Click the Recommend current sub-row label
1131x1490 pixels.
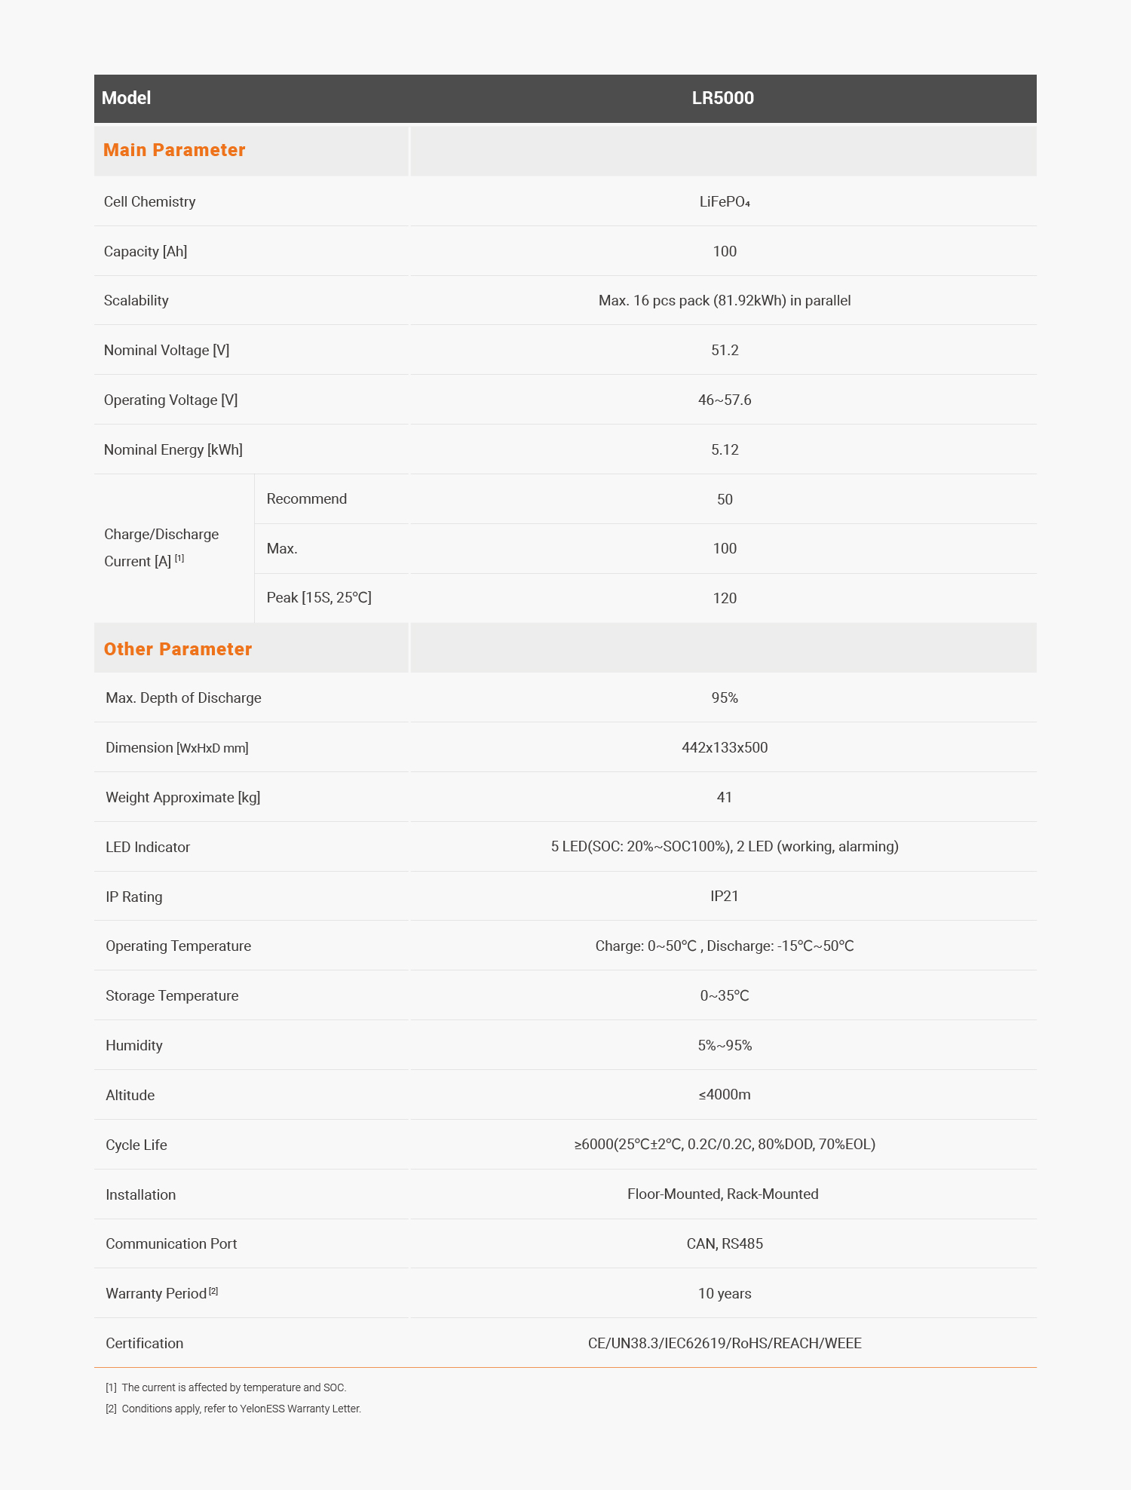pyautogui.click(x=307, y=499)
